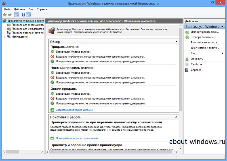
Task: Click the Свойства properties sheet icon
Action: coord(187,64)
